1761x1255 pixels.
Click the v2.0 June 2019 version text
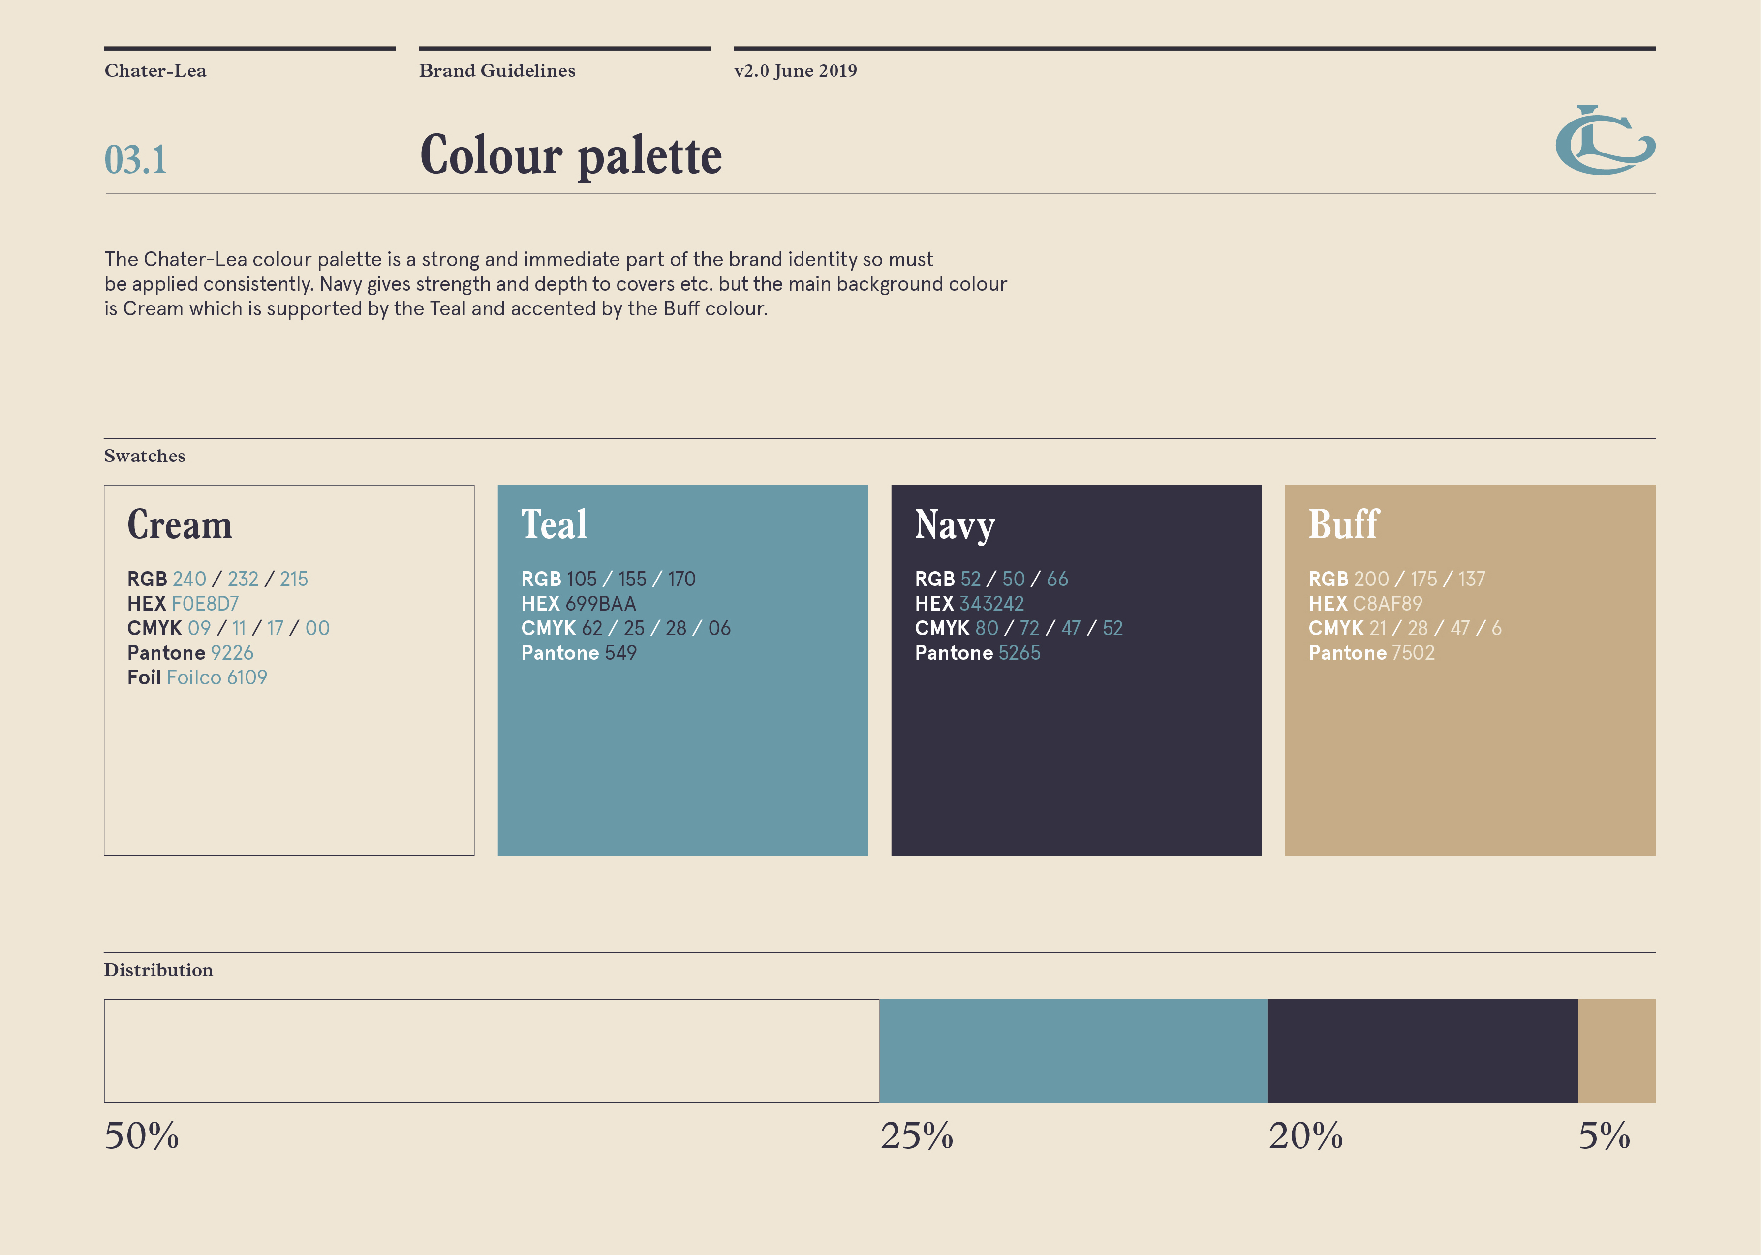click(795, 71)
